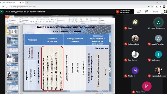Open the Макет layout dropdown

24,19
